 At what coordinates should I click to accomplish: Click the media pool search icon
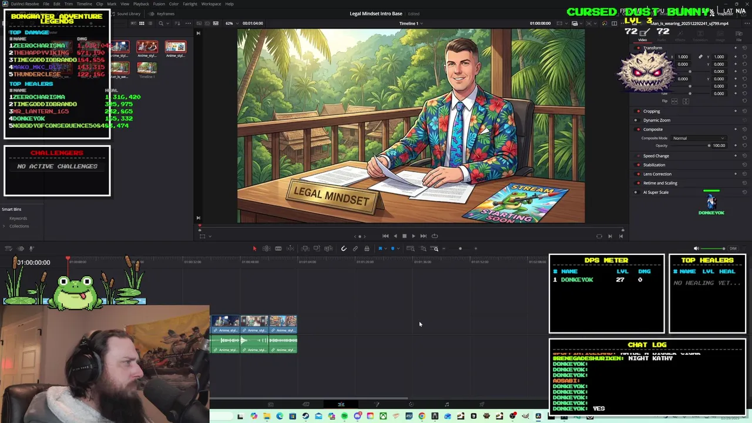coord(160,23)
